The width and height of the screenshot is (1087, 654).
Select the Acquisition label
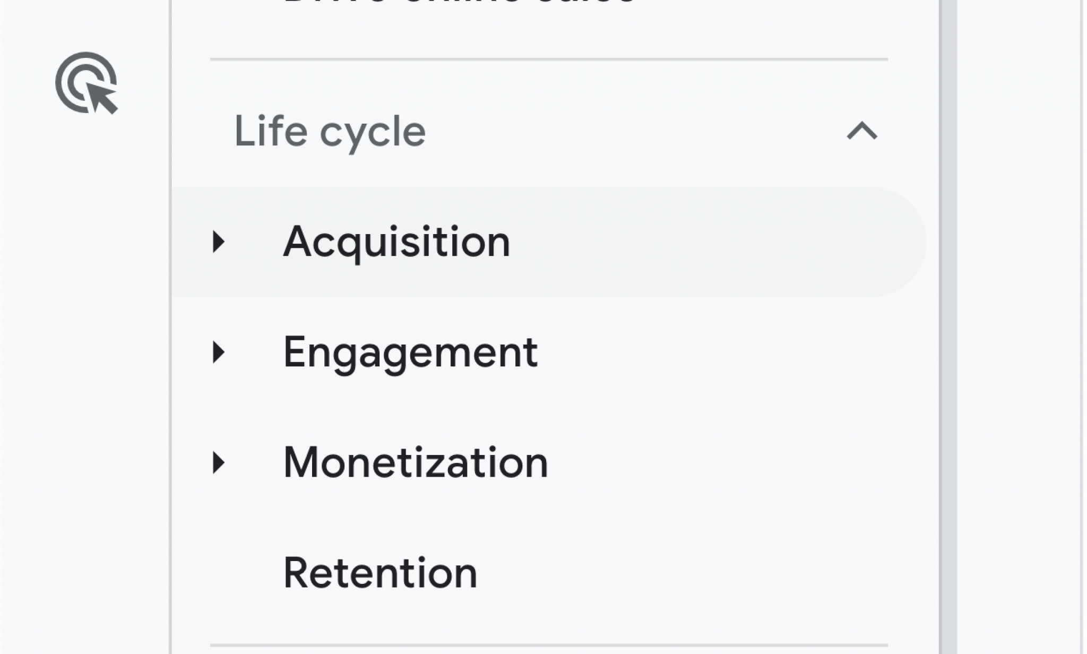click(396, 242)
